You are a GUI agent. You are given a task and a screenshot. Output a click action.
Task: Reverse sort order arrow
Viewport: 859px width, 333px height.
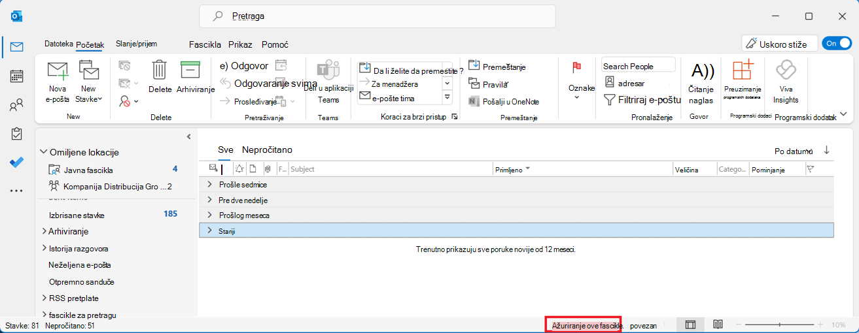(827, 150)
